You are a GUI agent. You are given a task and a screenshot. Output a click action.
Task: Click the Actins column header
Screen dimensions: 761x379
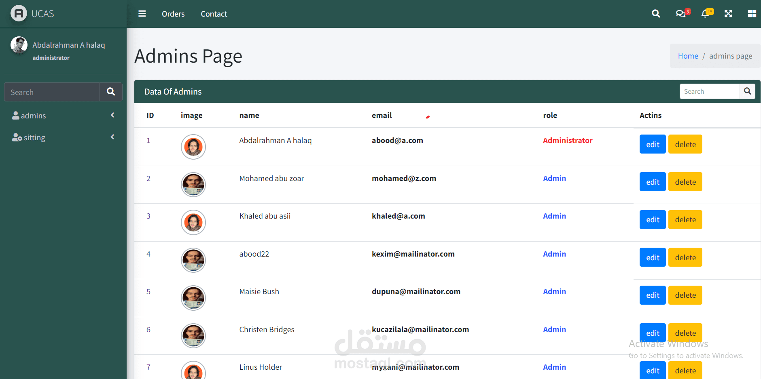[651, 115]
